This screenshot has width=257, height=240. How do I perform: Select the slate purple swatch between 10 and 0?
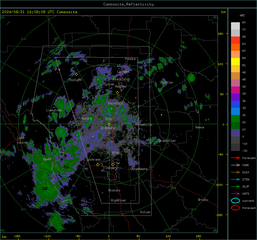point(235,133)
